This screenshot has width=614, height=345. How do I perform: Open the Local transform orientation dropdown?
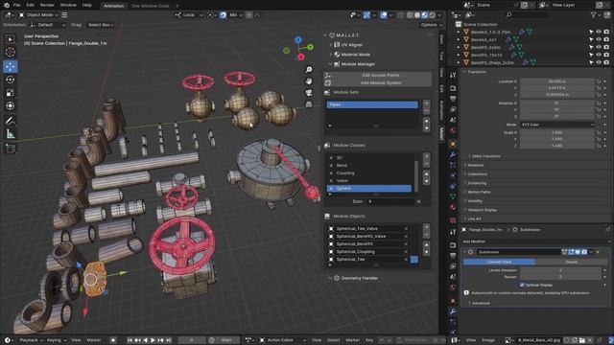189,15
